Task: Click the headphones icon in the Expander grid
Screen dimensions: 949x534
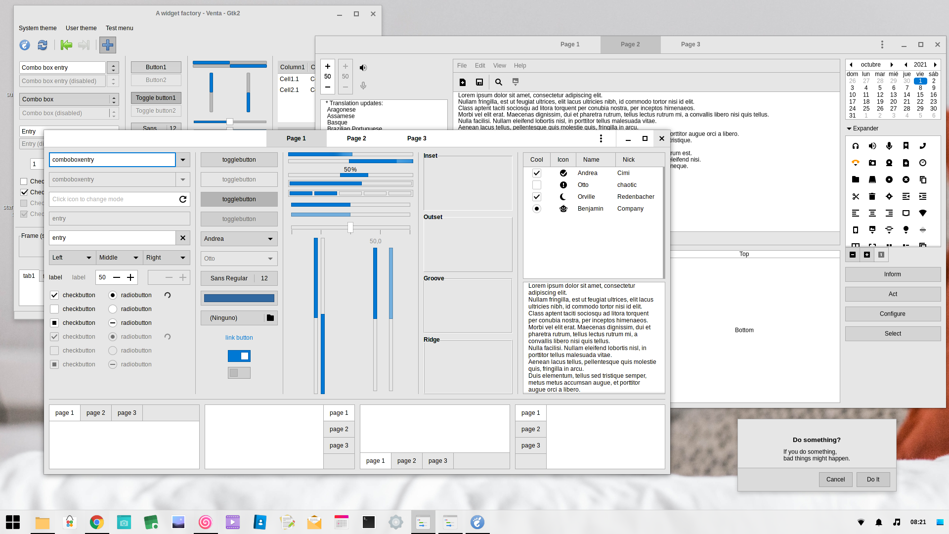Action: tap(856, 146)
